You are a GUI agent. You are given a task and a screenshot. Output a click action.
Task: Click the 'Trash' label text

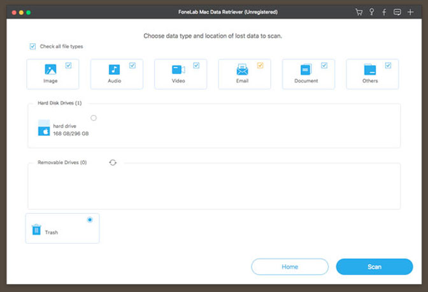[x=52, y=232]
